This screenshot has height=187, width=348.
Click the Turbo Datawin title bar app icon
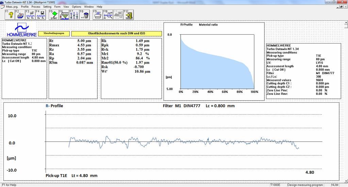(x=2, y=2)
